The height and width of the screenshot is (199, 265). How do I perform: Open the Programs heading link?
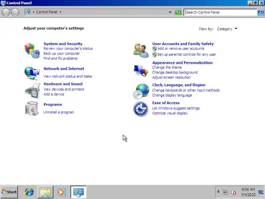point(53,104)
